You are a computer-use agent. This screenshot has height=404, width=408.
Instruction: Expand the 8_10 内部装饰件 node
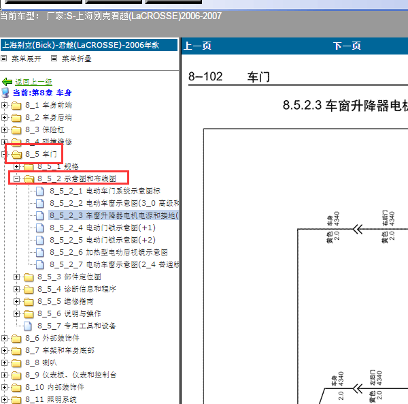(4, 388)
